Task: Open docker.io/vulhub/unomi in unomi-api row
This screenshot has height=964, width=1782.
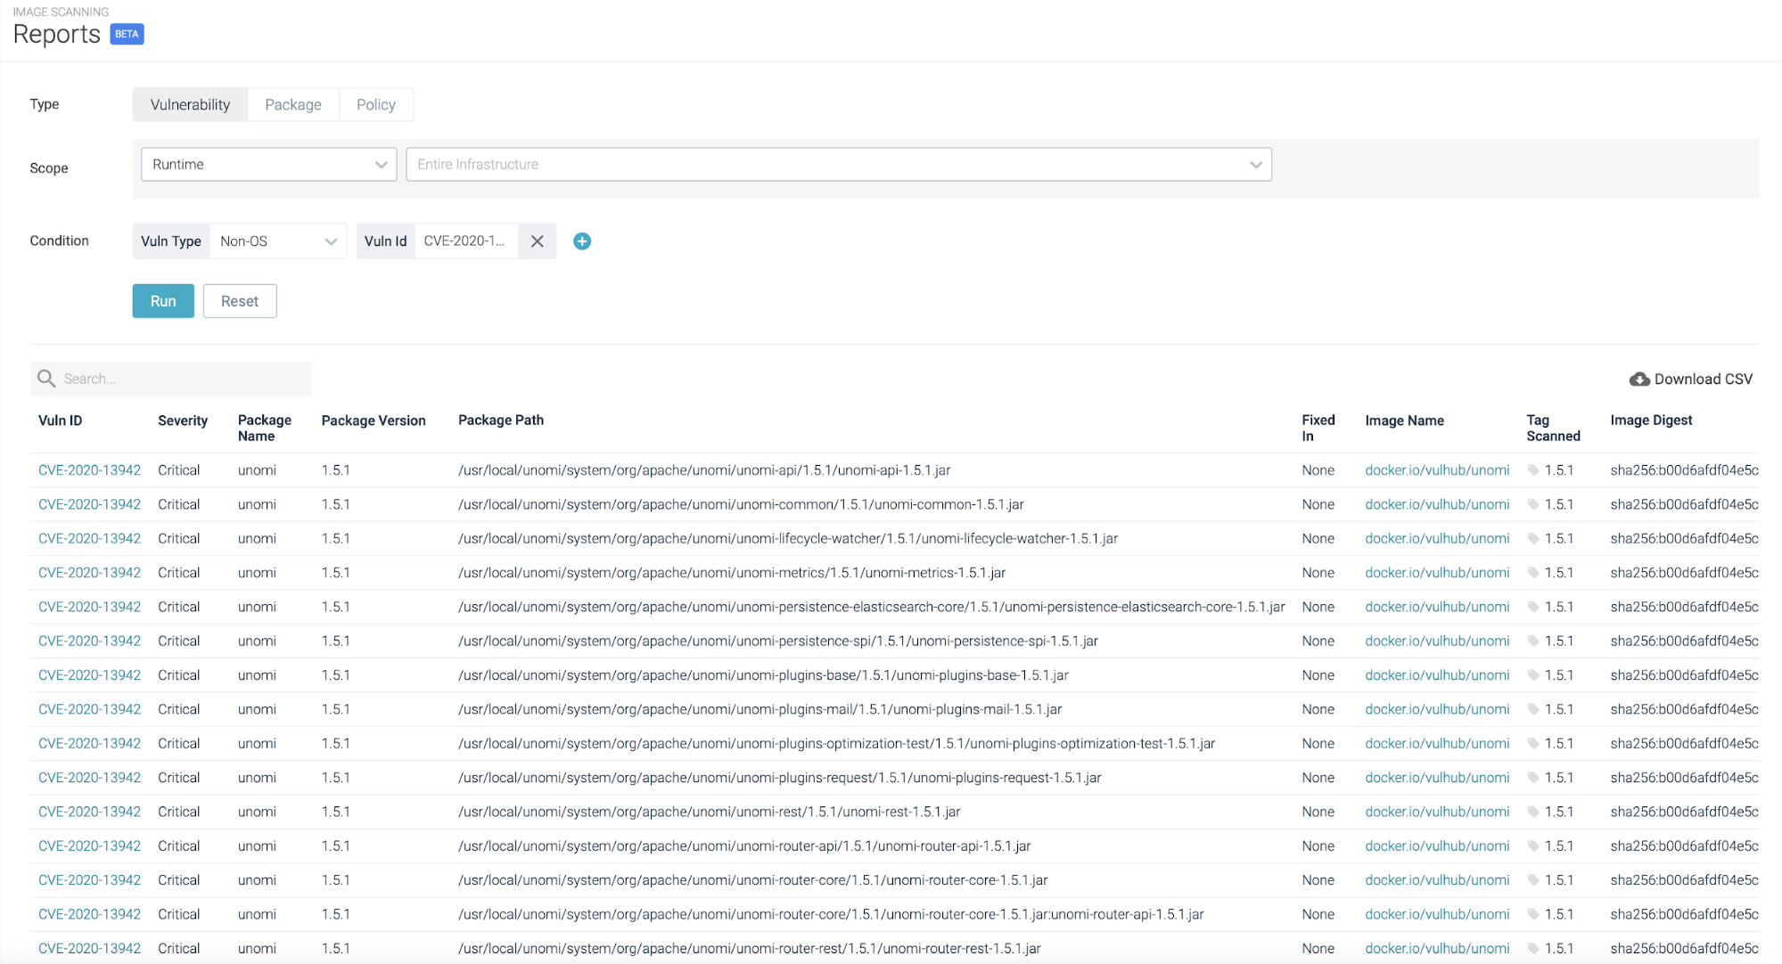Action: point(1437,470)
